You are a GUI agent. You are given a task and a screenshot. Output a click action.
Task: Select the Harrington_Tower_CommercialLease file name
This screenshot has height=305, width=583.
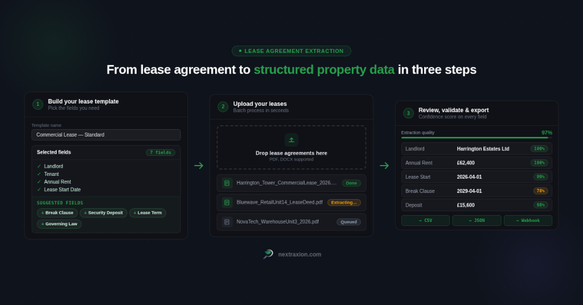pyautogui.click(x=286, y=183)
